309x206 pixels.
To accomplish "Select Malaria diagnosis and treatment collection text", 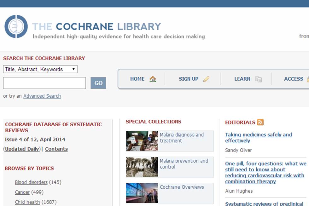I will tap(182, 138).
